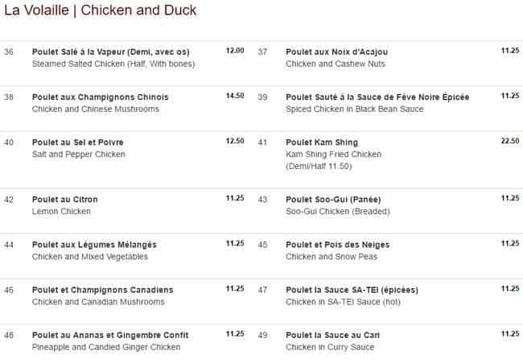Open the Poulet Kam Shing dish
The width and height of the screenshot is (523, 363).
(x=322, y=142)
